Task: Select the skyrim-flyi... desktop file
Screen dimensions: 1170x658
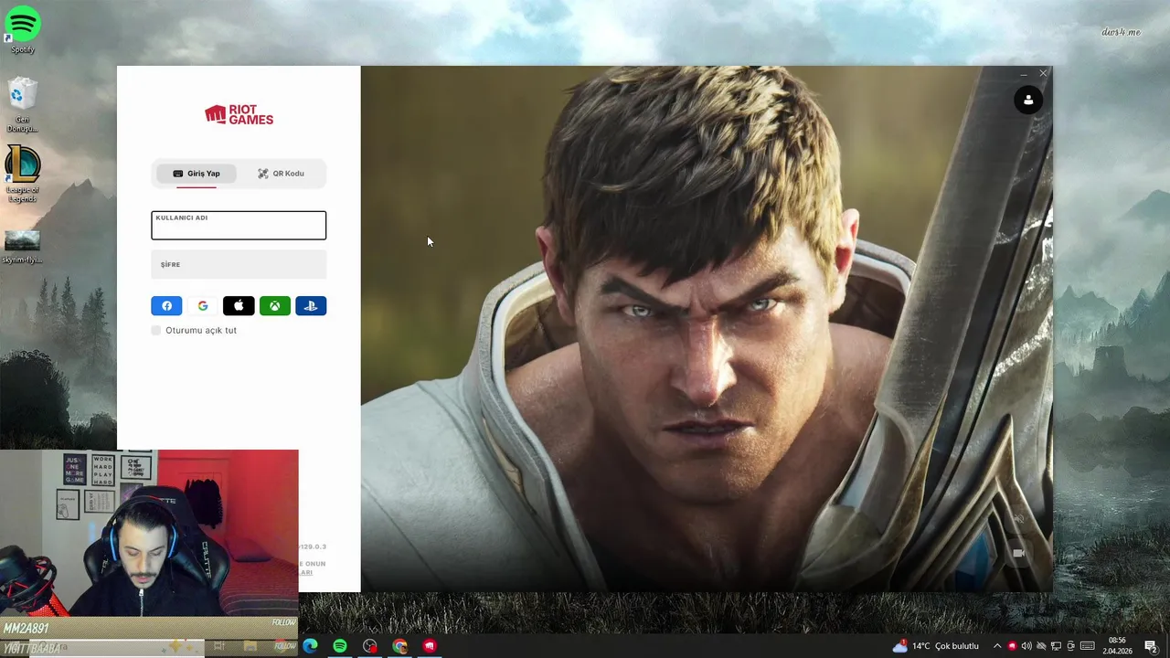Action: click(x=23, y=247)
